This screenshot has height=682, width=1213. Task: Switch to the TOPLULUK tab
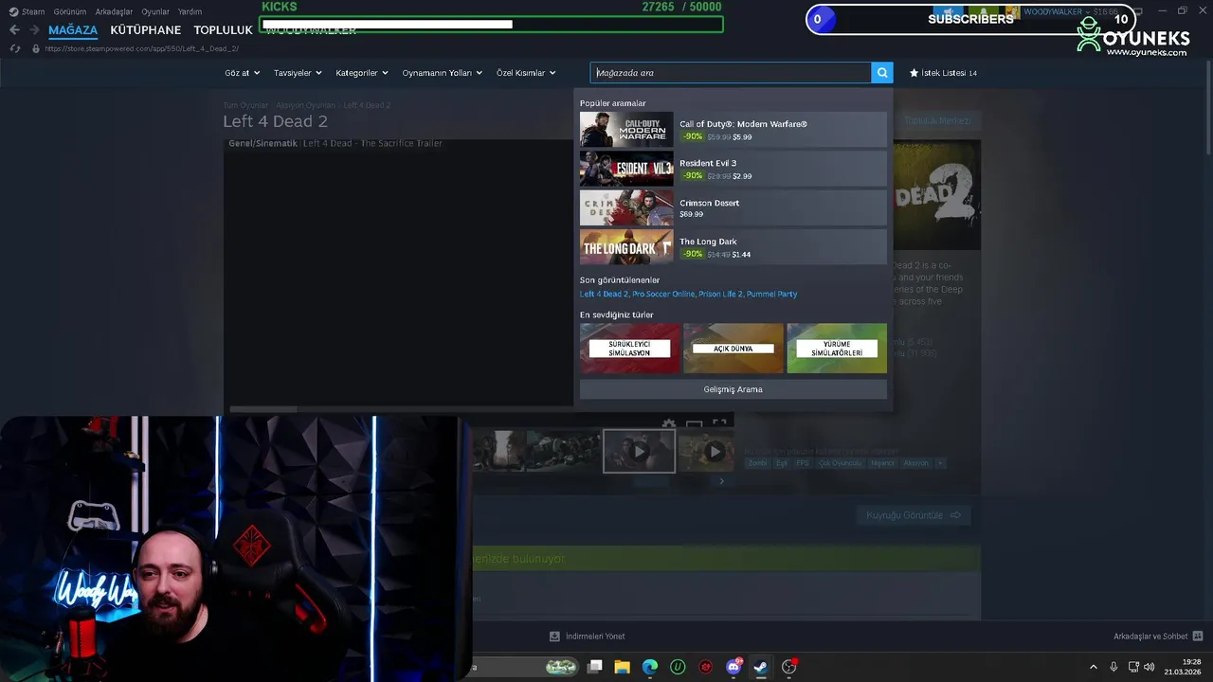tap(223, 30)
